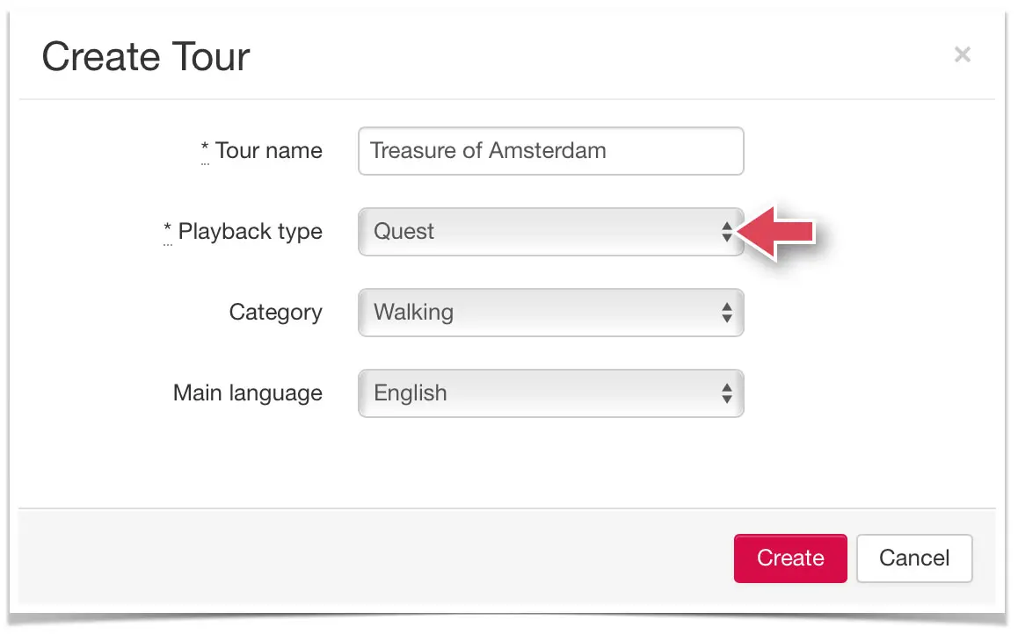This screenshot has width=1018, height=634.
Task: Click the Tour name label
Action: [x=268, y=150]
